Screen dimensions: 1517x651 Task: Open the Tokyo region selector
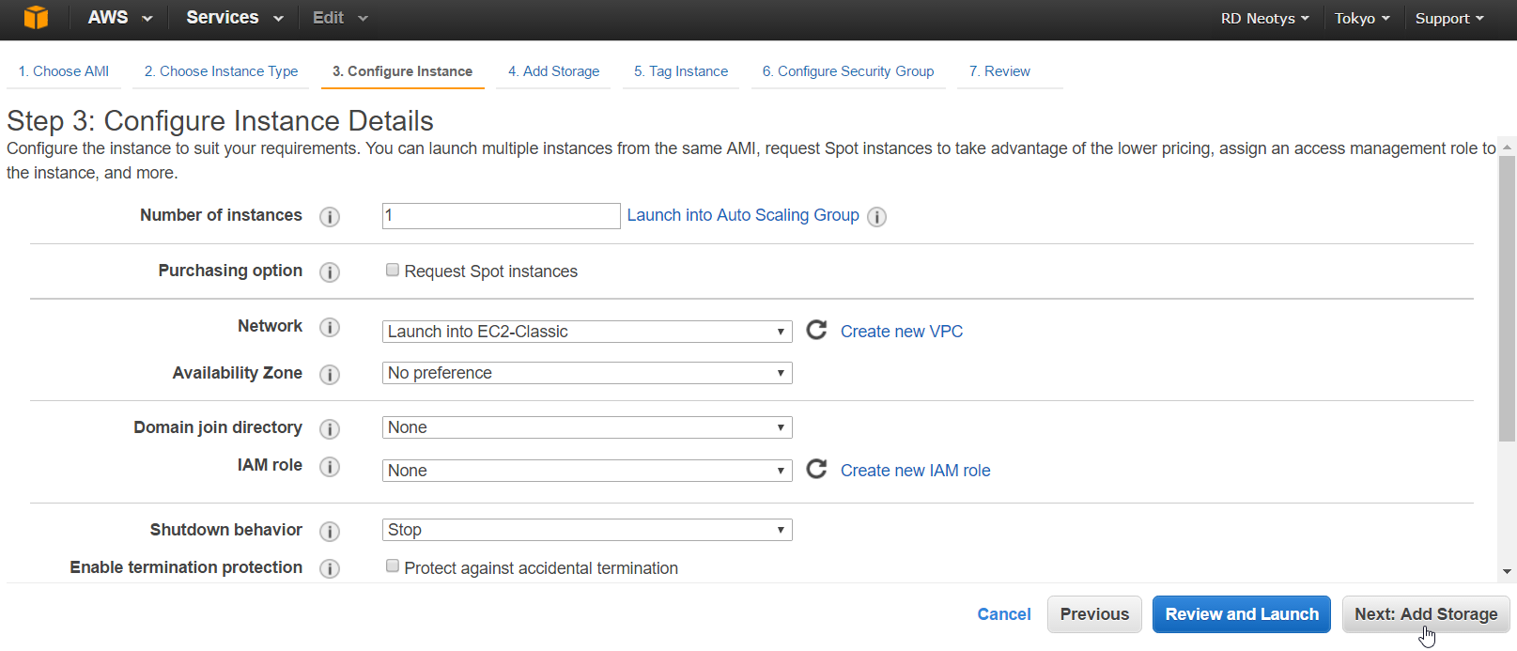[1362, 19]
